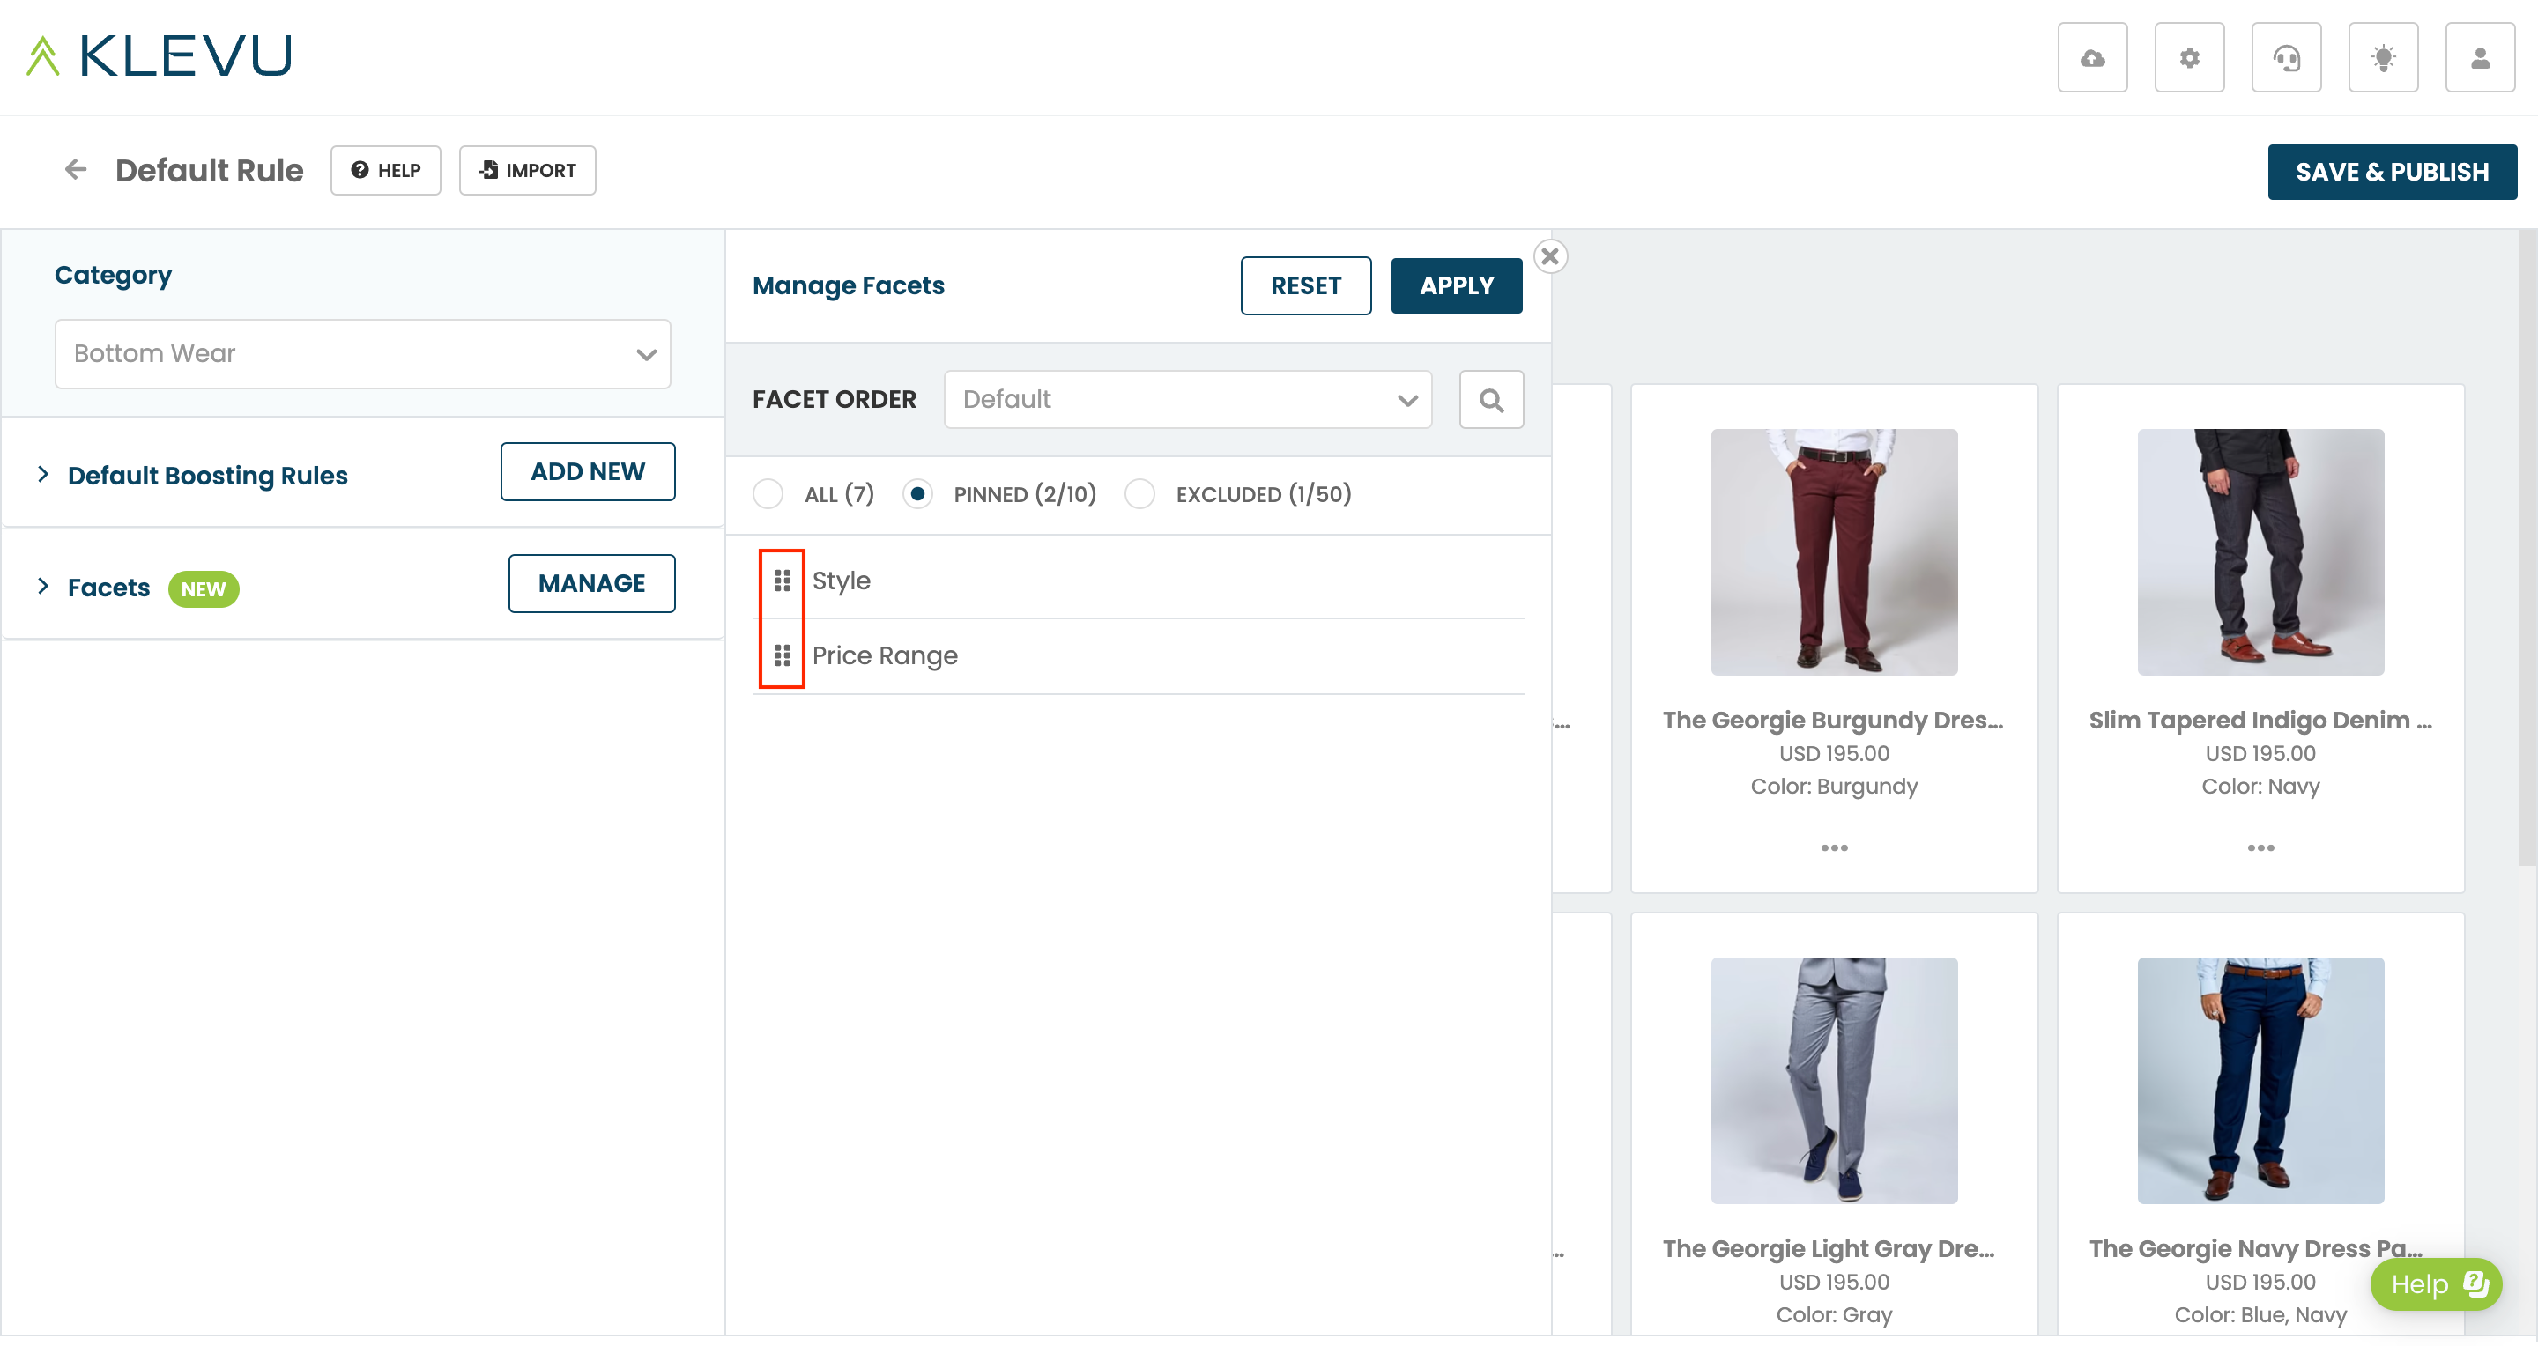This screenshot has height=1346, width=2538.
Task: Click the Slim Tapered Indigo Denim thumbnail
Action: [2260, 551]
